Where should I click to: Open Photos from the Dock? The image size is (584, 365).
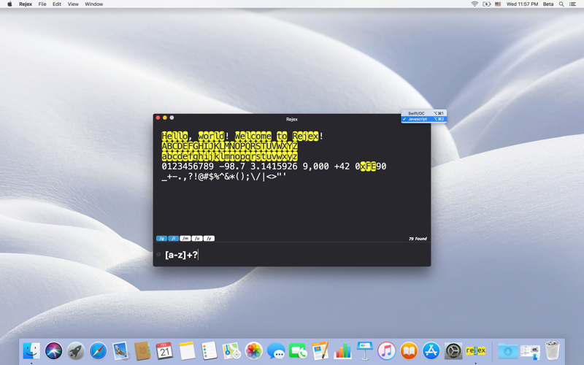point(253,351)
